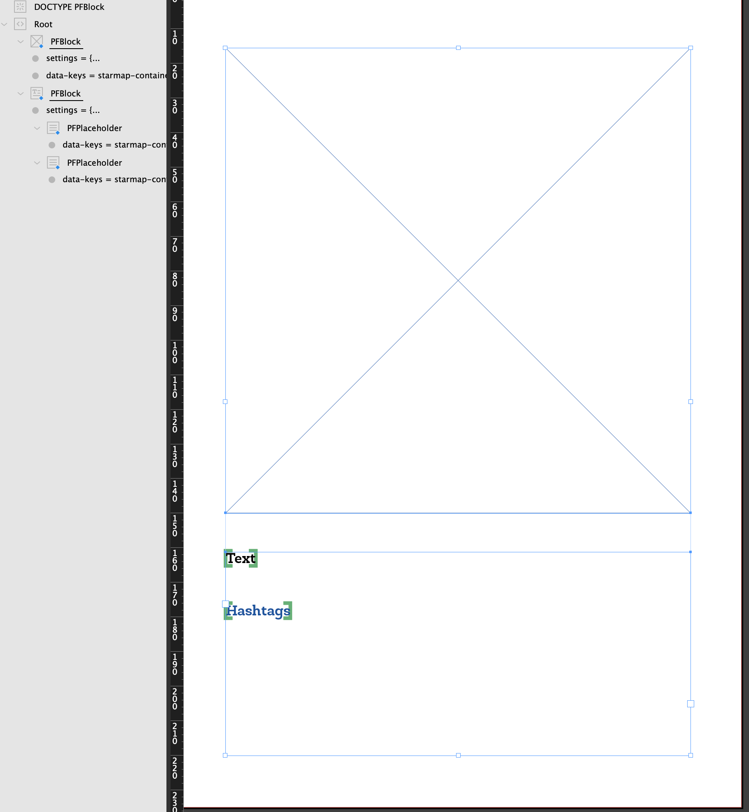The height and width of the screenshot is (812, 749).
Task: Click the text block icon of second PFBlock
Action: click(37, 93)
